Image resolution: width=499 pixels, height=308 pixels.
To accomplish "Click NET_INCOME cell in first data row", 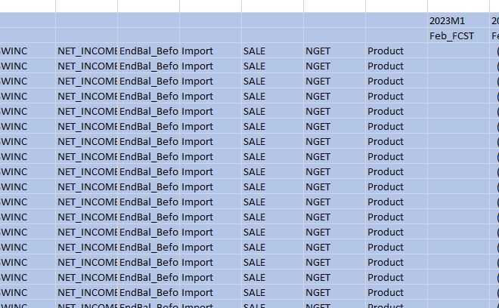I will point(86,51).
